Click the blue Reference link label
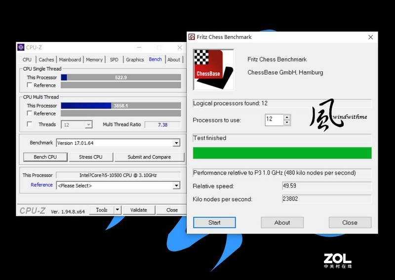 click(41, 185)
